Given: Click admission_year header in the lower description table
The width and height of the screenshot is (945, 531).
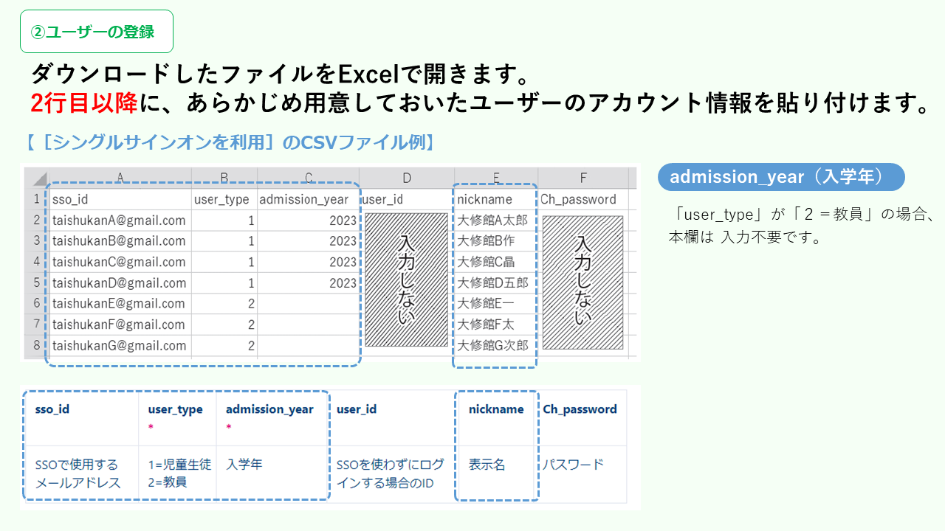Looking at the screenshot, I should (x=269, y=409).
